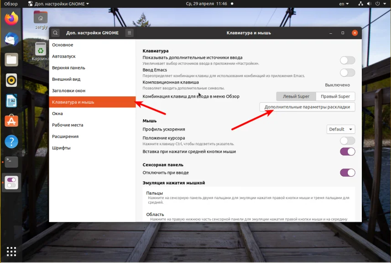Viewport: 391px width, 263px height.
Task: Switch to Верхняя панель section
Action: coord(92,68)
